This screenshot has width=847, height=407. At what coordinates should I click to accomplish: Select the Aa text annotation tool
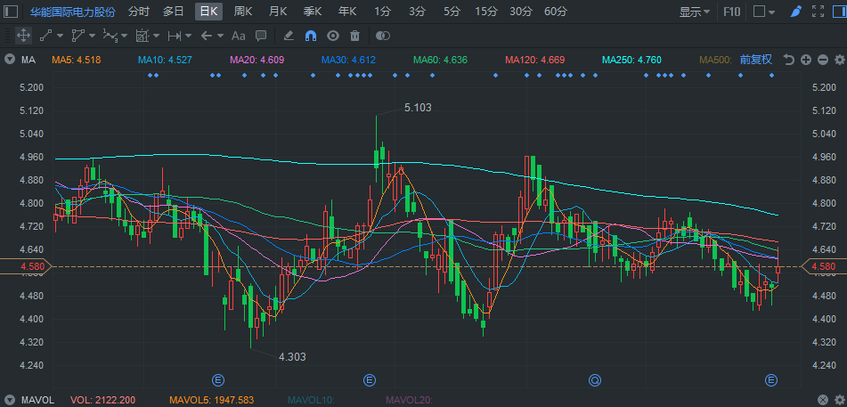tap(238, 36)
